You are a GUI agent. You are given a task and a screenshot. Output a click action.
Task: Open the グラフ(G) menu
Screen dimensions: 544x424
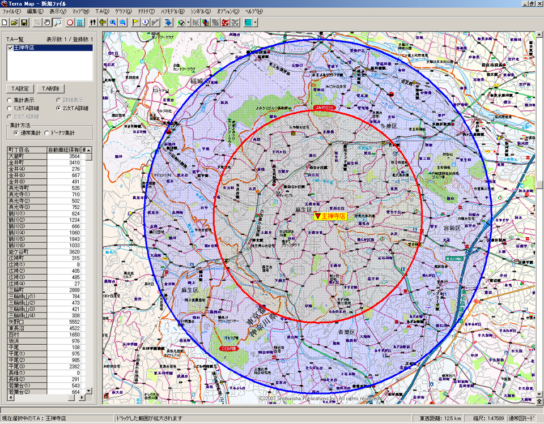coord(123,11)
